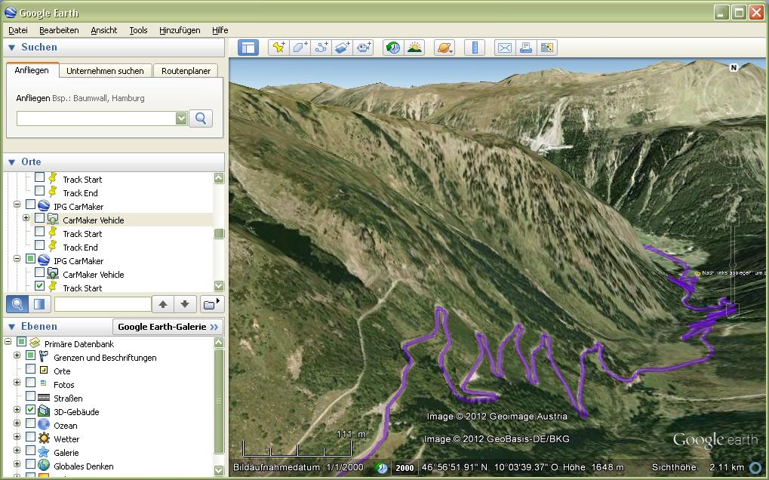The image size is (769, 480).
Task: Click the Orte filter text field
Action: coord(103,304)
